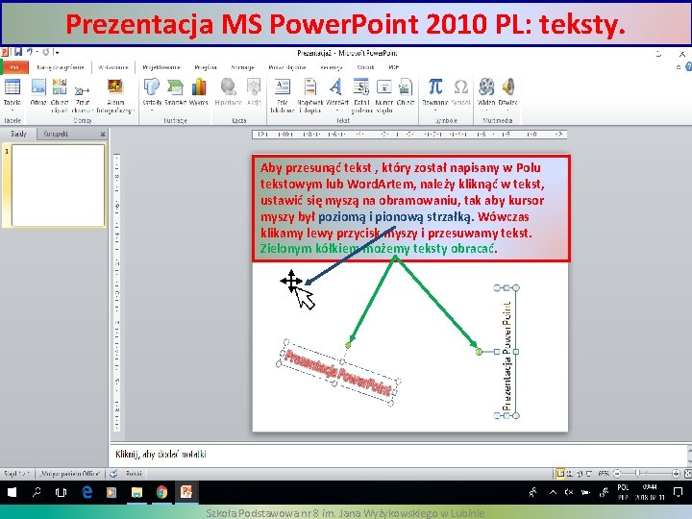Open the Obiekt clipart pane
This screenshot has height=519, width=692.
(60, 95)
